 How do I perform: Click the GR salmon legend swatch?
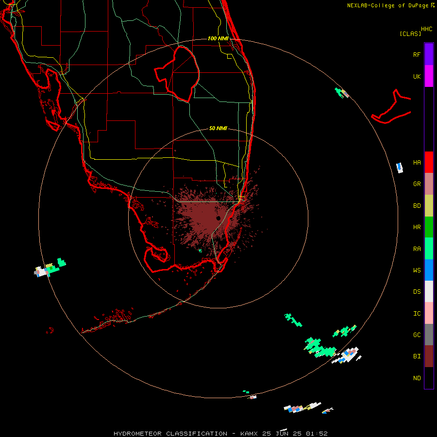429,184
